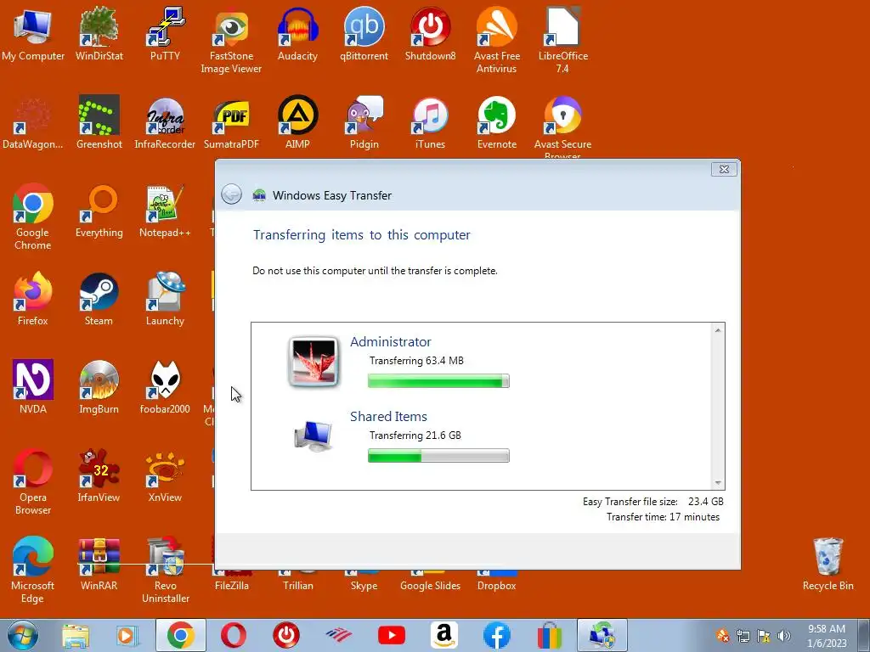Click the Shared Items progress bar
This screenshot has height=652, width=870.
[438, 456]
